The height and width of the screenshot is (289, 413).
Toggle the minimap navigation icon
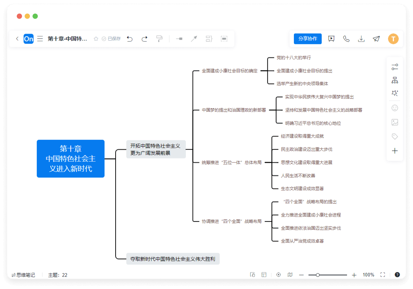tap(290, 275)
